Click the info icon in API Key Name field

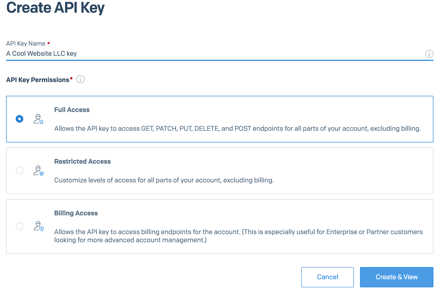coord(429,54)
